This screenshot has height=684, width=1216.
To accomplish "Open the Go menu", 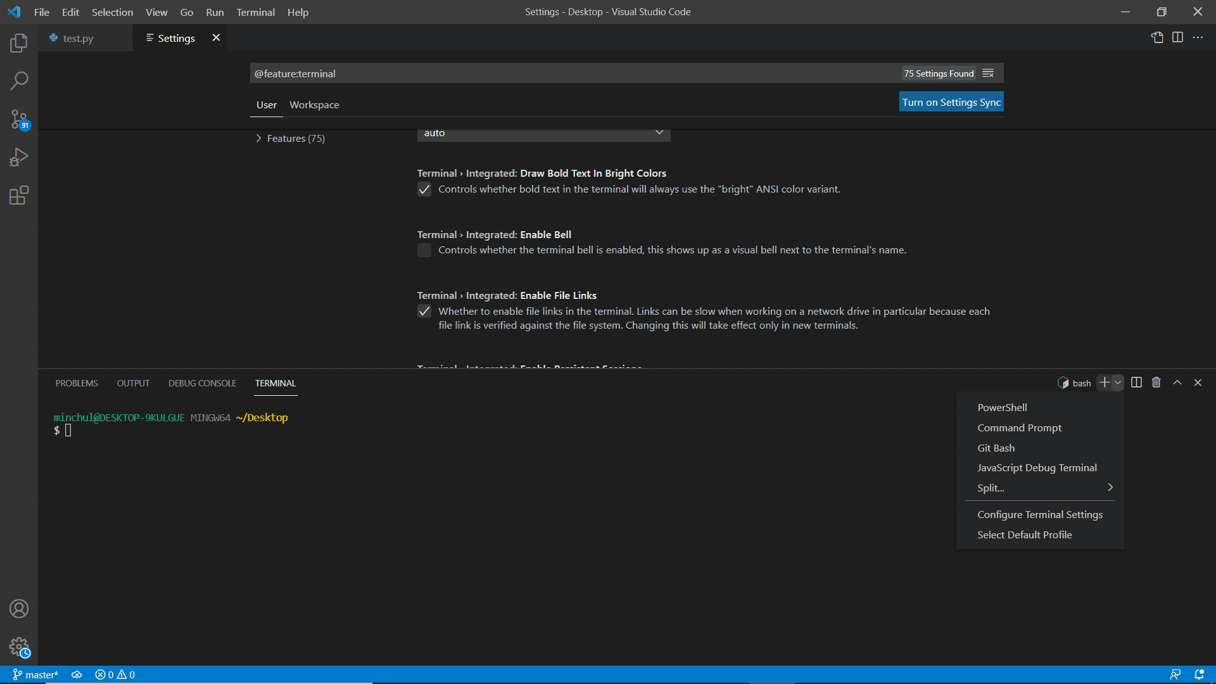I will (186, 12).
